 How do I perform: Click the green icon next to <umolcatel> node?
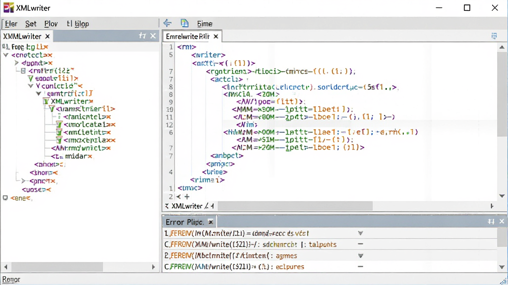tap(59, 124)
